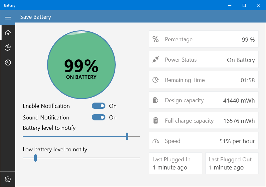Viewport: 266px width, 187px height.
Task: Go to the Home sidebar icon
Action: coord(7,33)
